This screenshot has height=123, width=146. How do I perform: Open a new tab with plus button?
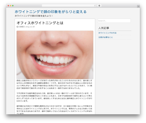(138, 6)
